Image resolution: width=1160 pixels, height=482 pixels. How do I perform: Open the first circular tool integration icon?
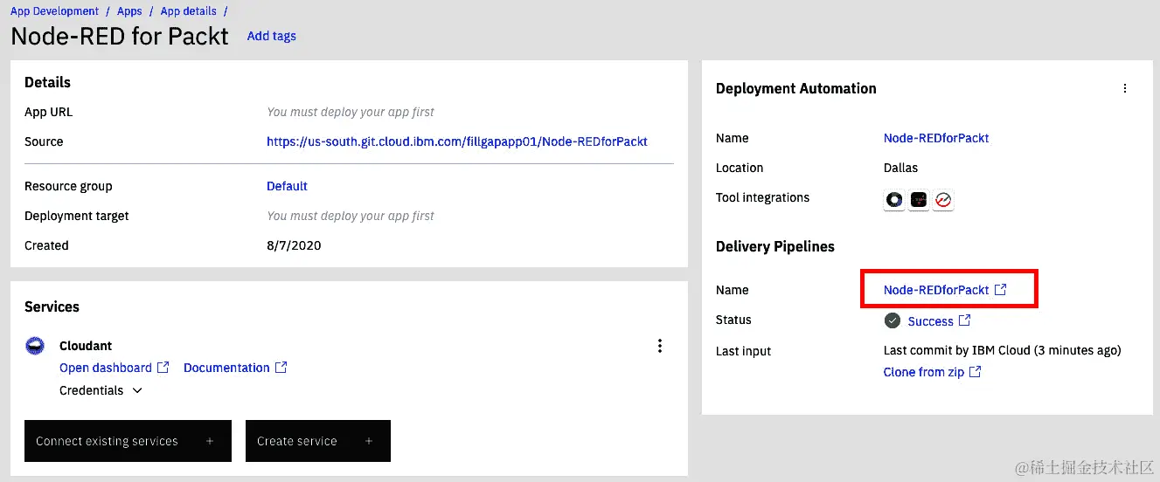[894, 200]
